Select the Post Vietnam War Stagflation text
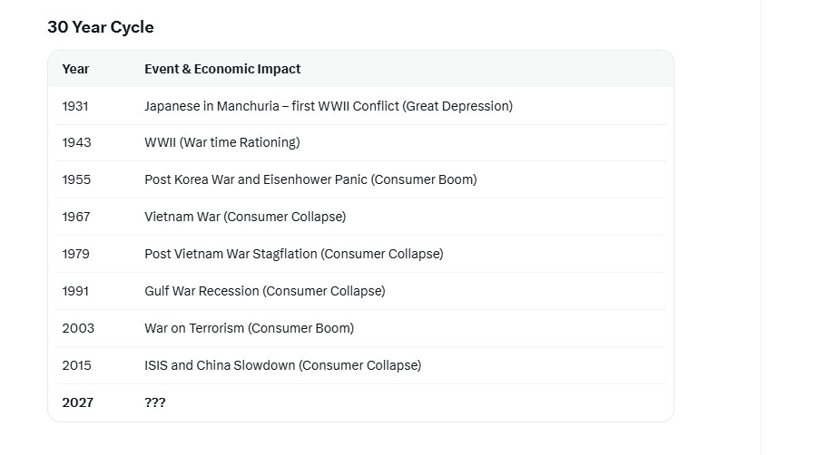This screenshot has height=455, width=816. pos(294,254)
